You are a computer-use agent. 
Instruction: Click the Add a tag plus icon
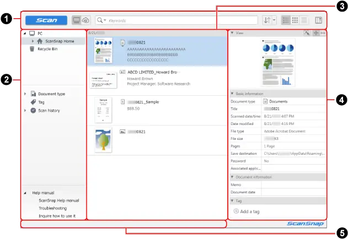pyautogui.click(x=236, y=211)
